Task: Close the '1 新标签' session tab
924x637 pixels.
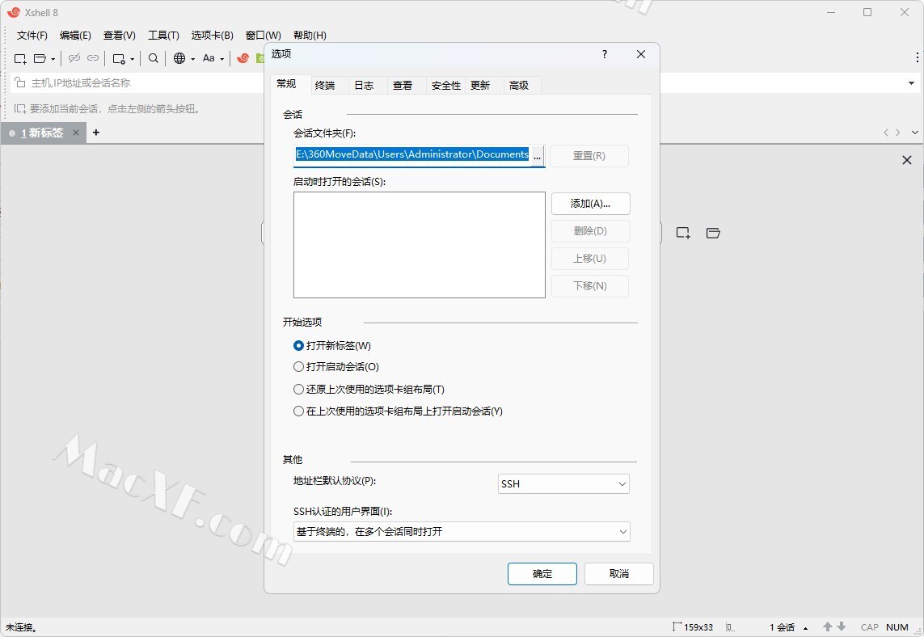Action: pyautogui.click(x=75, y=133)
